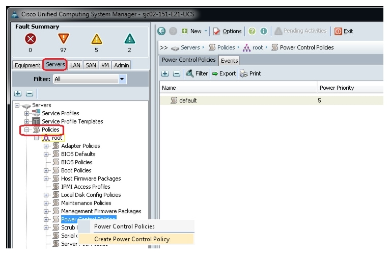
Task: Select the Power Control Policies tab
Action: point(188,60)
